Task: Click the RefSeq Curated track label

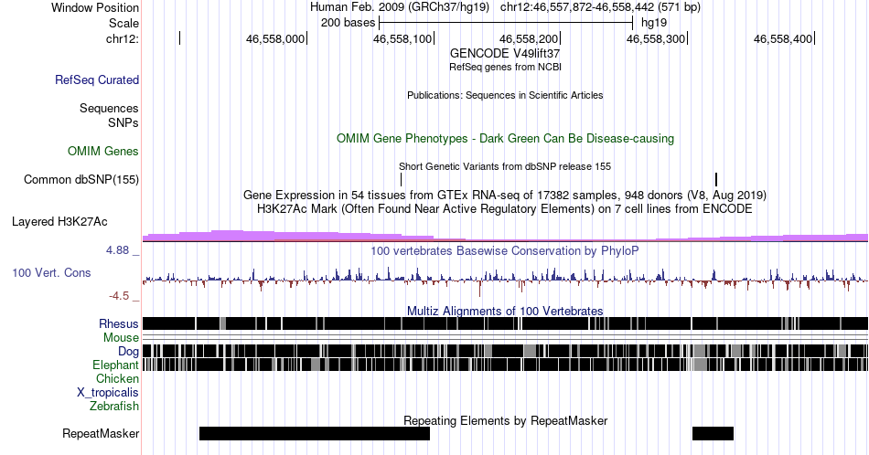Action: click(96, 79)
